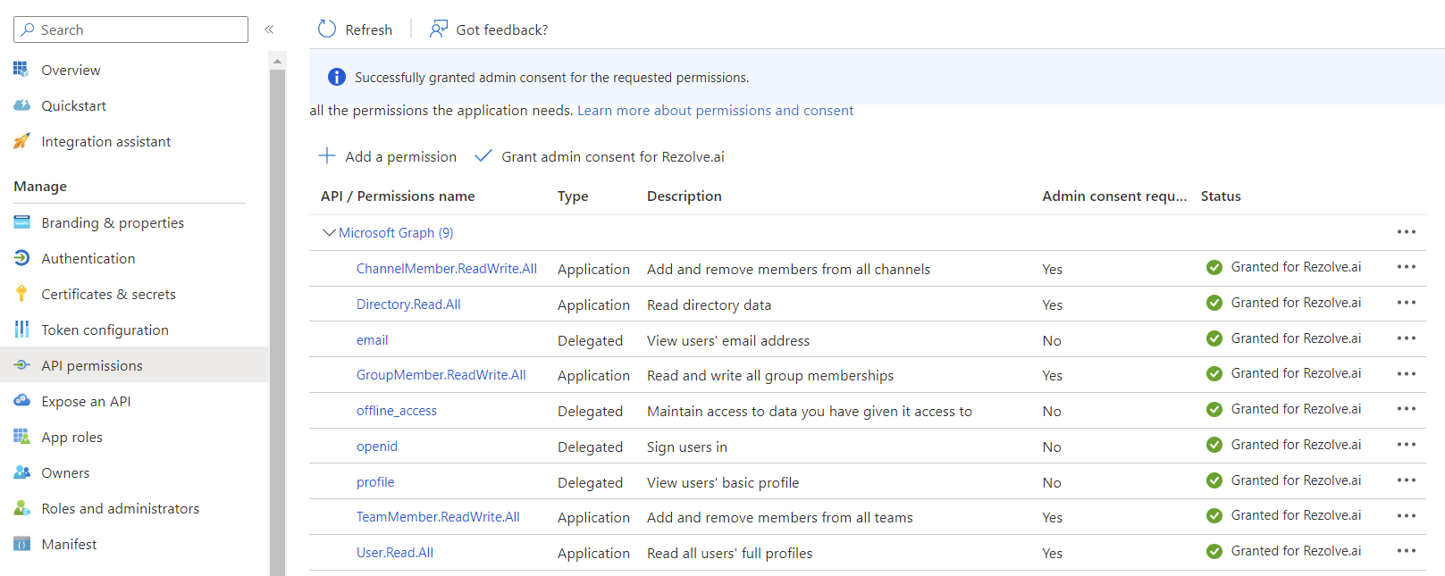Open more options for GroupMember.ReadWrite.All row
Screen dimensions: 1445x576
(x=1406, y=373)
